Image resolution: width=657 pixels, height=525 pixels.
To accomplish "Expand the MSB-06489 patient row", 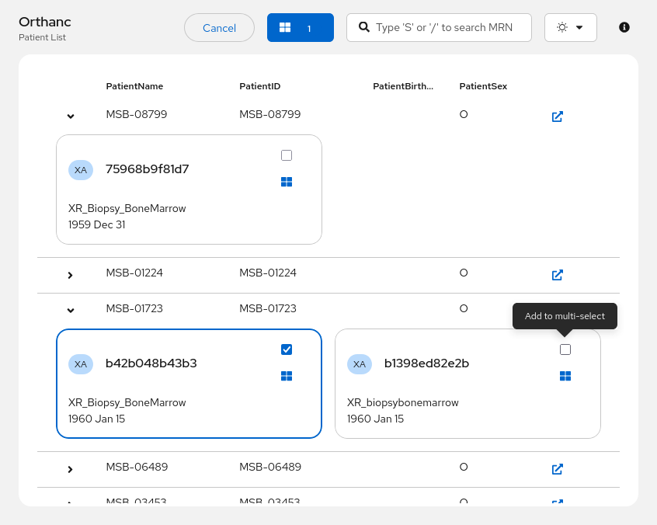I will 71,469.
